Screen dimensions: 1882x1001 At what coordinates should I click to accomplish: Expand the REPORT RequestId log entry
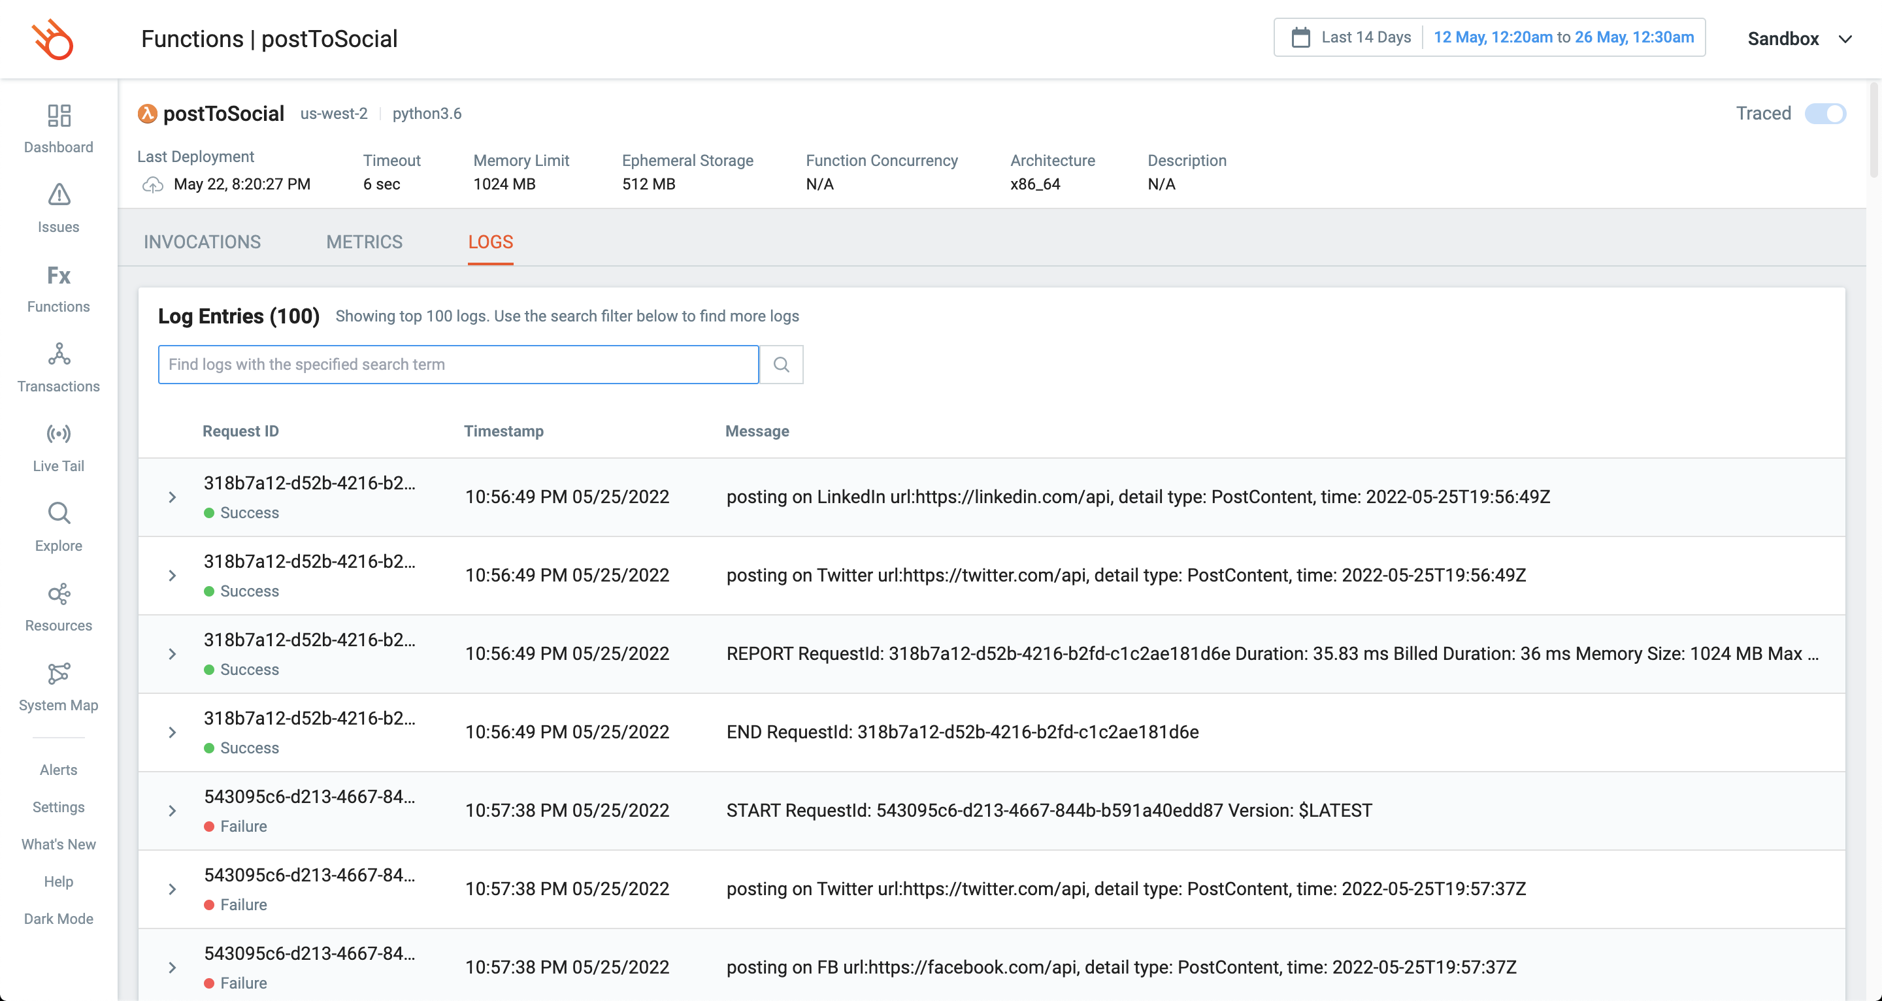(x=173, y=654)
